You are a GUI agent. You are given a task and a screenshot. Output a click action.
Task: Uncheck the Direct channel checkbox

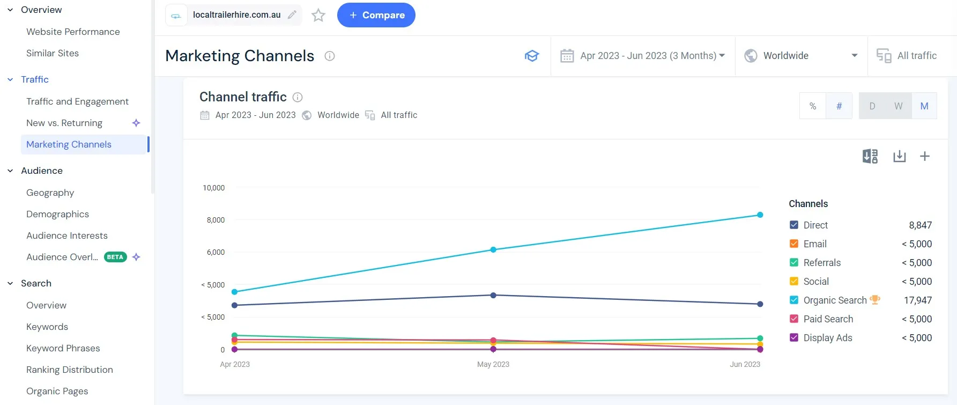click(794, 225)
